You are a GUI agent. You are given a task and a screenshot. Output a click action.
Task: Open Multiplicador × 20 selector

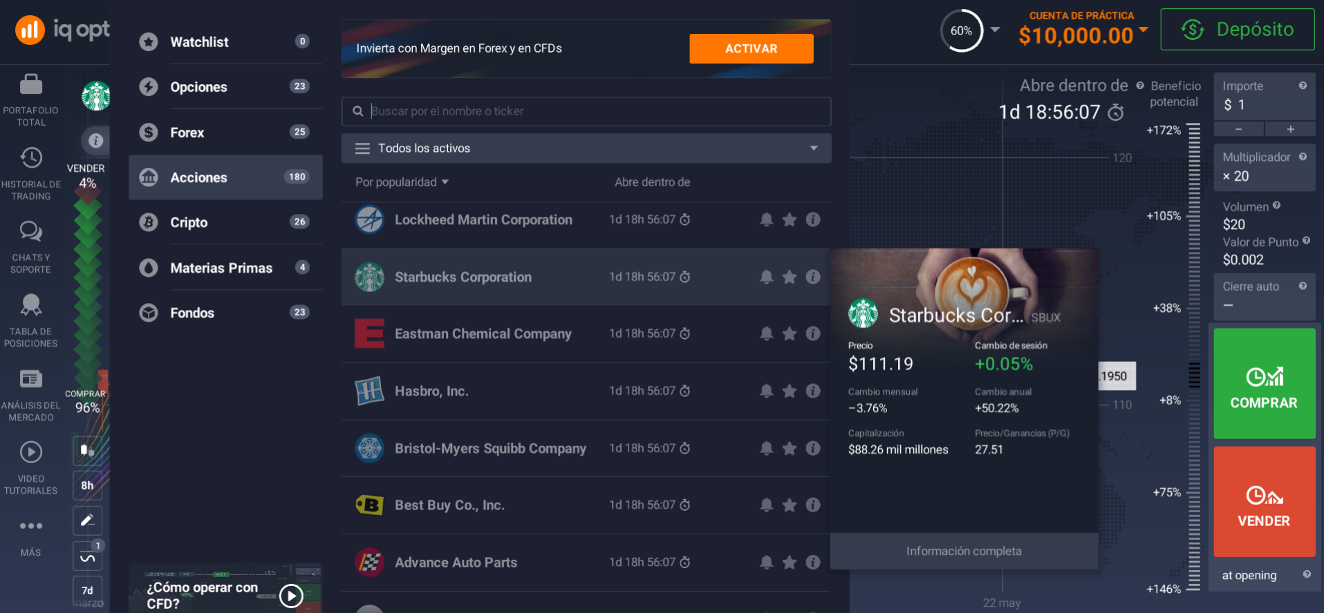tap(1265, 168)
